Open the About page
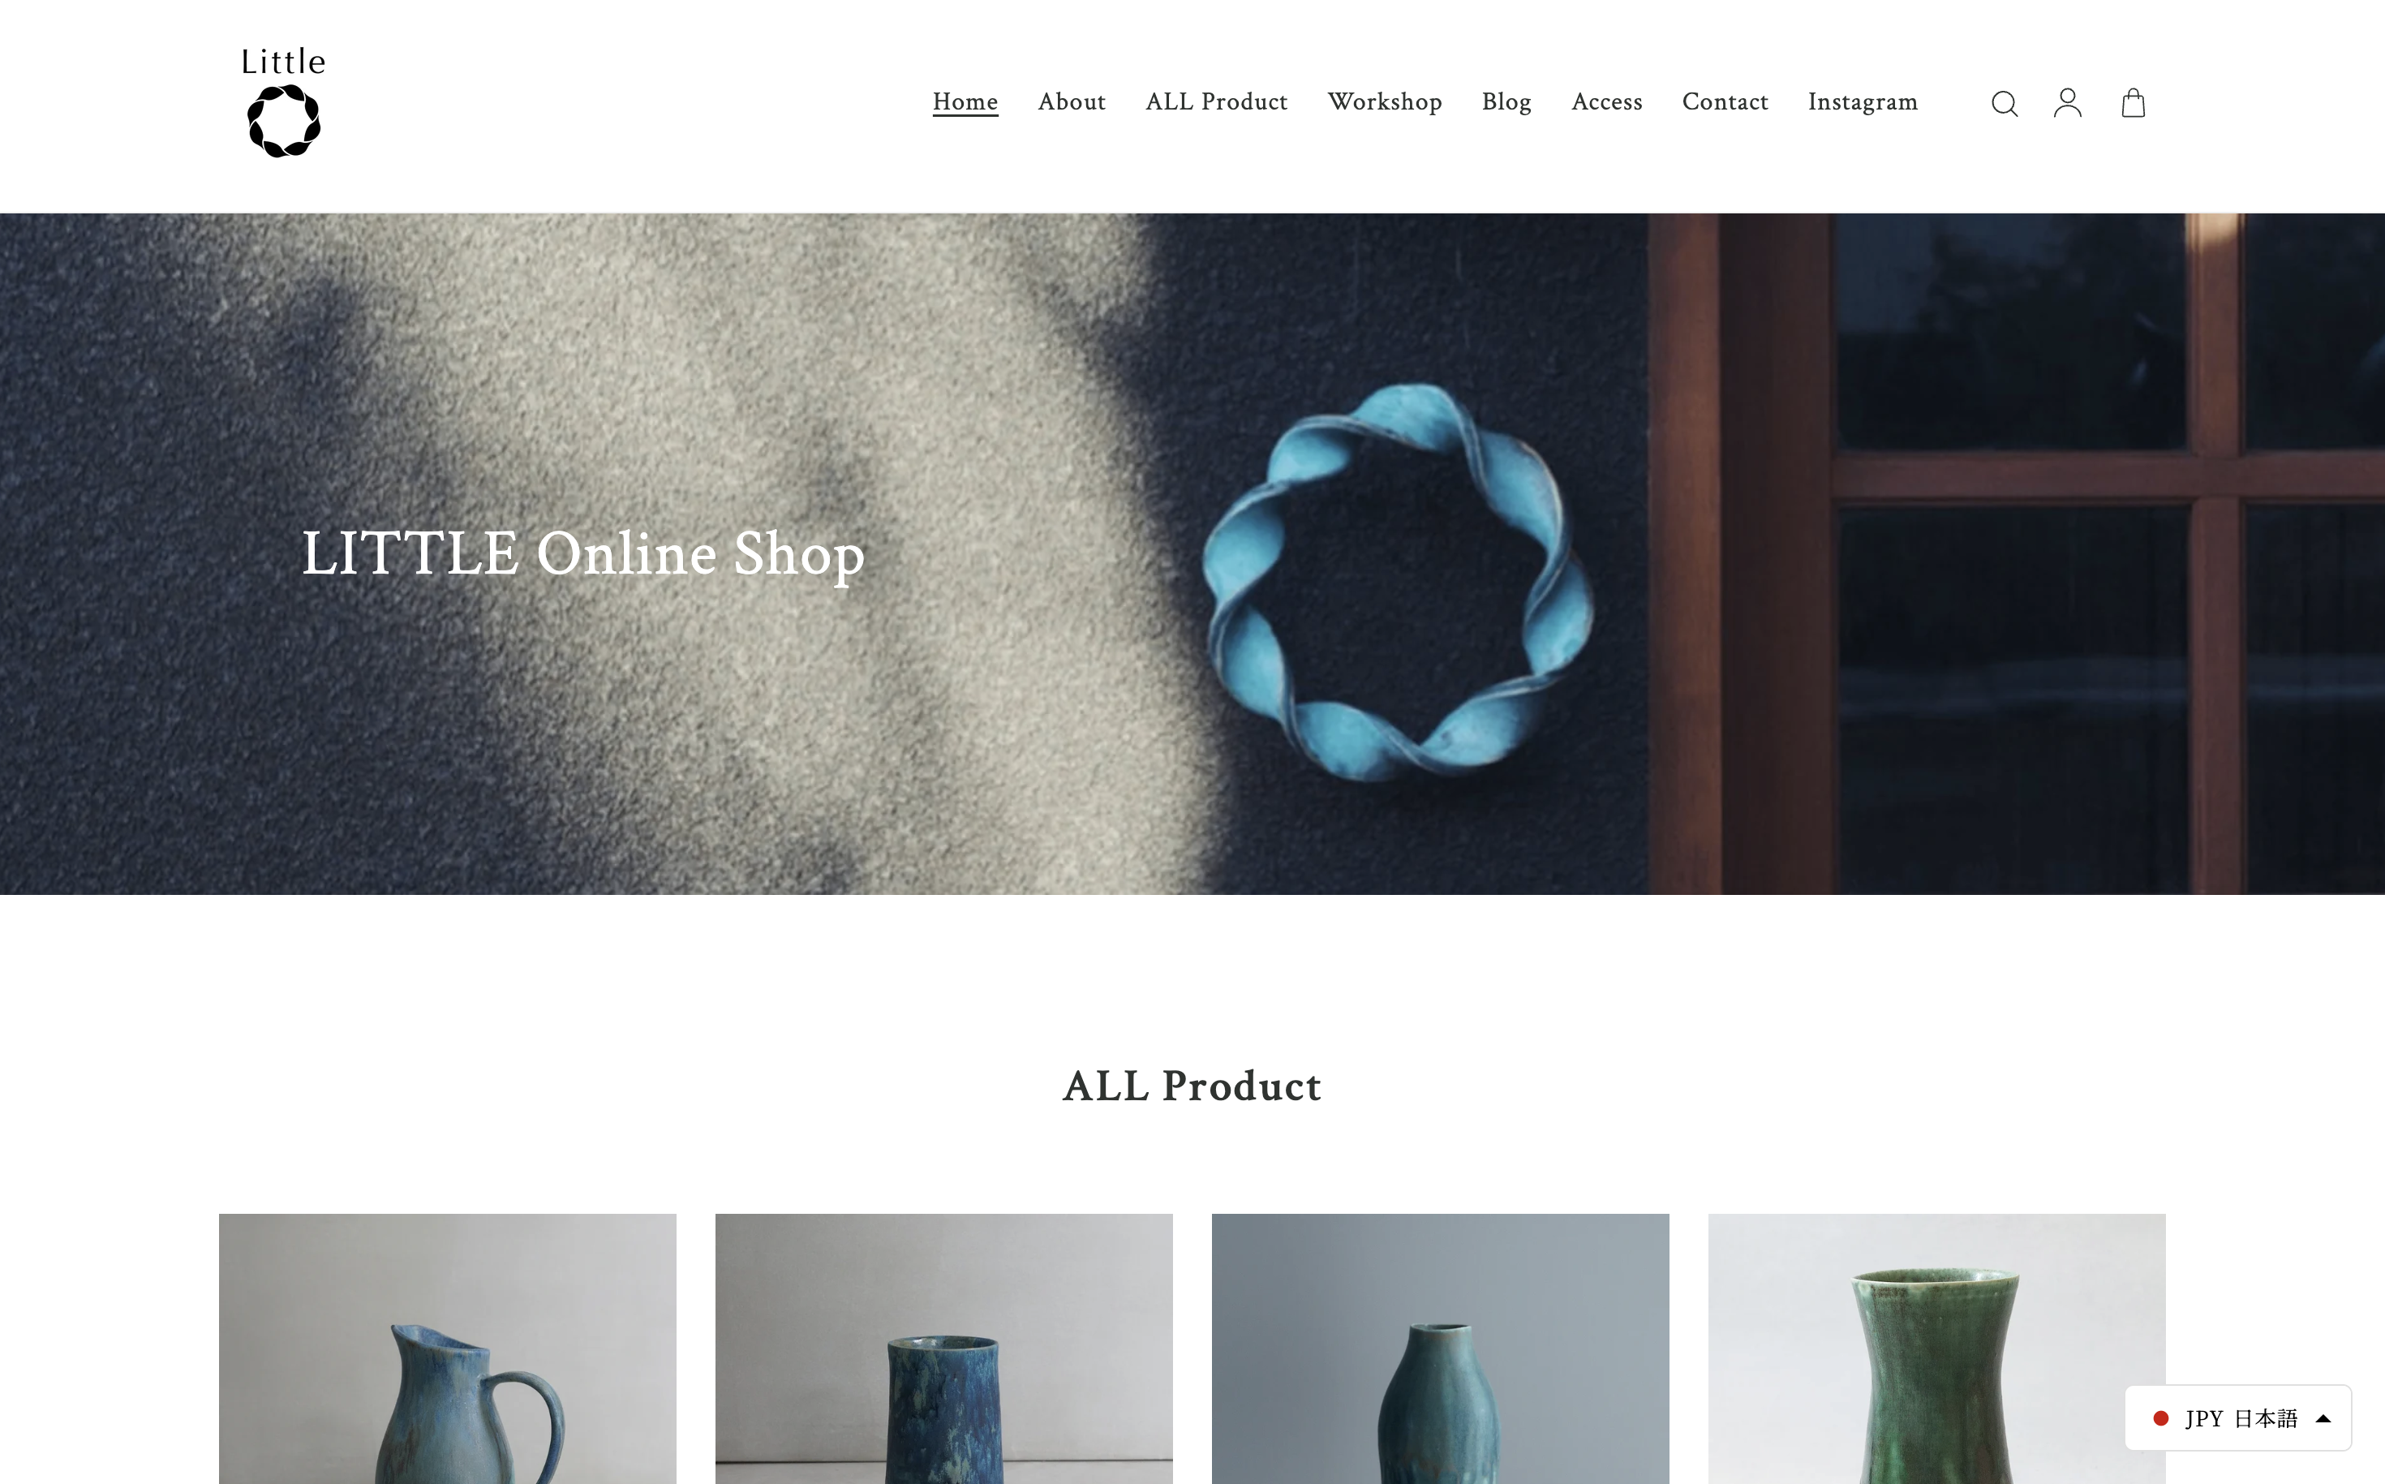 point(1072,102)
